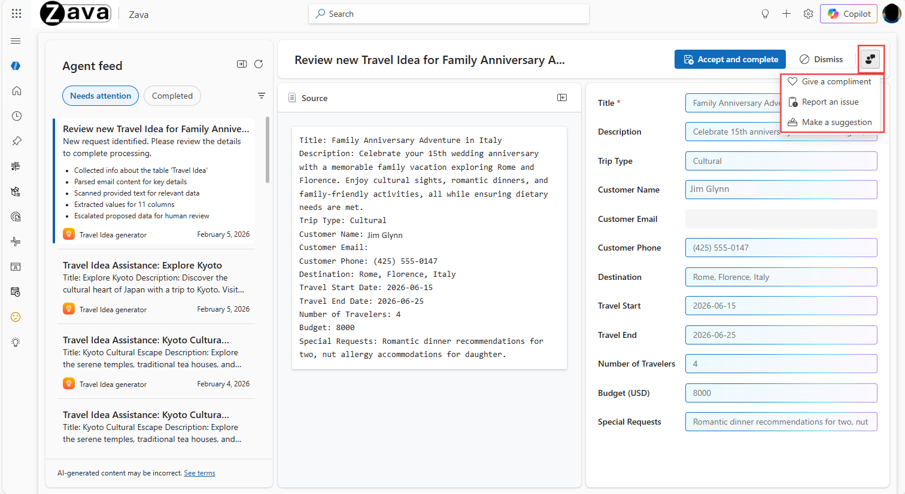Choose Give a compliment
Image resolution: width=905 pixels, height=494 pixels.
point(836,81)
